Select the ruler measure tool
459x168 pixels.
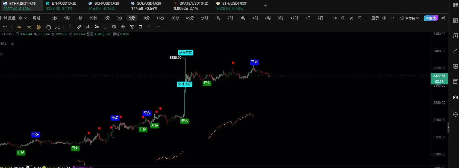[79, 27]
